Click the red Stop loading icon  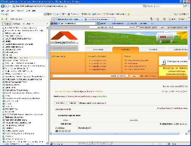coord(151,6)
